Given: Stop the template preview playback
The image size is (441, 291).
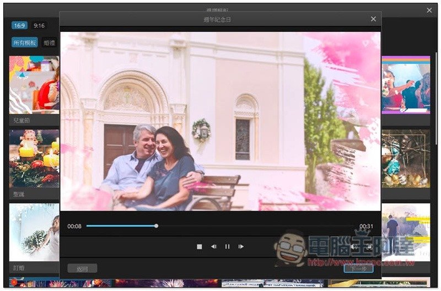Looking at the screenshot, I should 200,246.
